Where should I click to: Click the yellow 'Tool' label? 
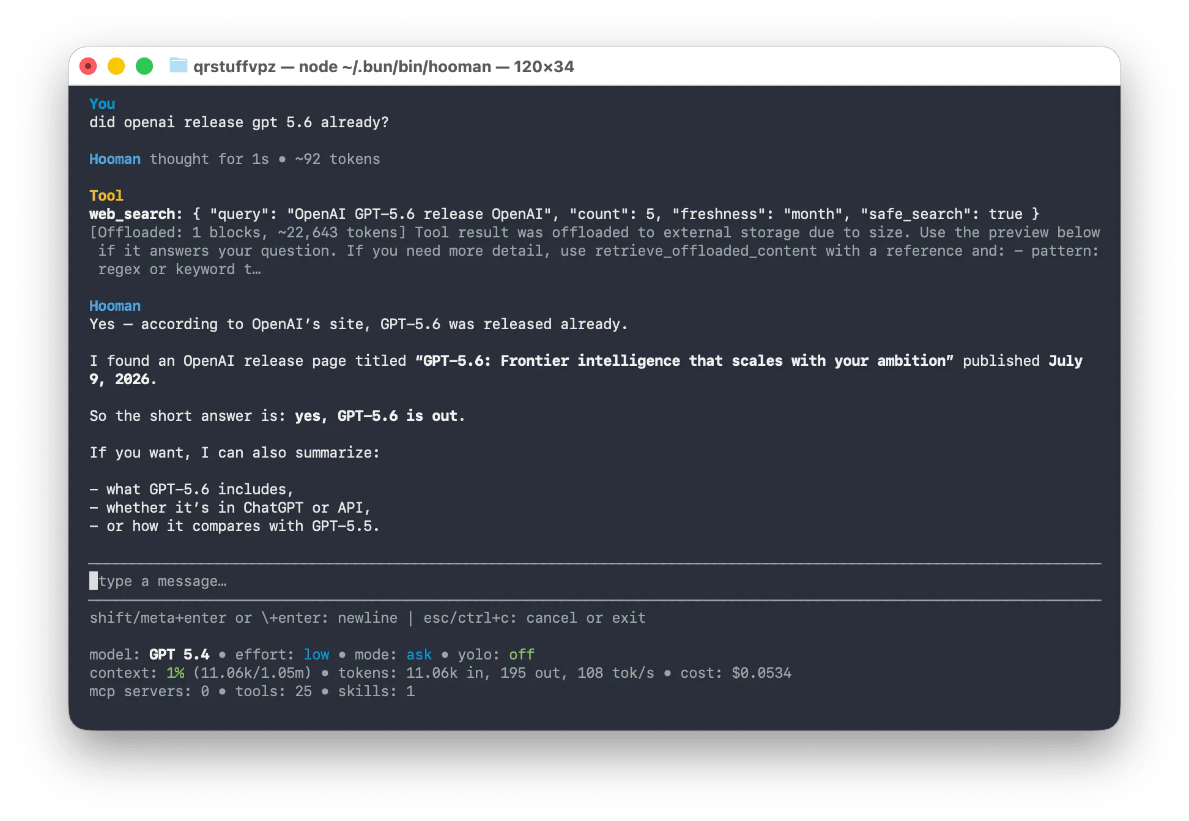click(106, 196)
